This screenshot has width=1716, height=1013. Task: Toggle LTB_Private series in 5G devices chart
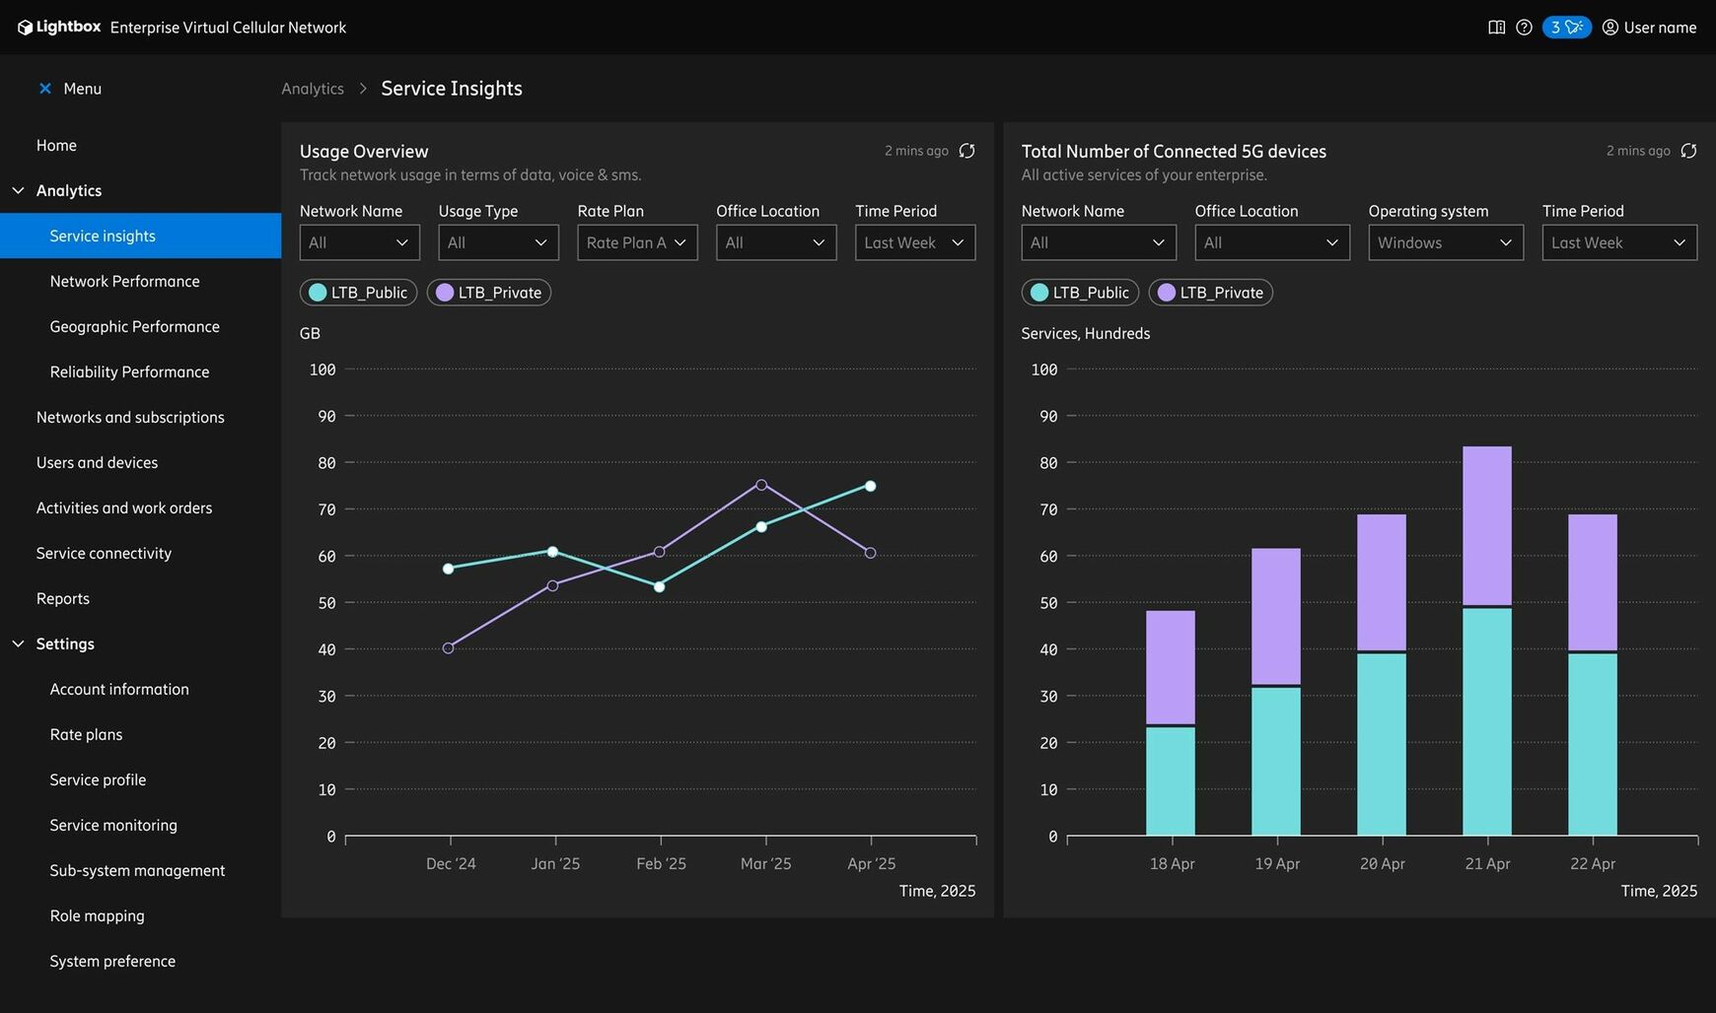click(1211, 293)
